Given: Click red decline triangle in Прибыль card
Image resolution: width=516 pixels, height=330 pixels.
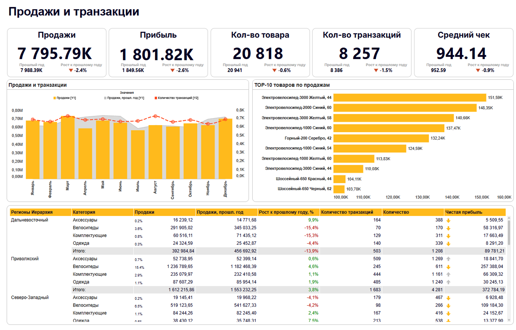Looking at the screenshot, I should (x=172, y=71).
